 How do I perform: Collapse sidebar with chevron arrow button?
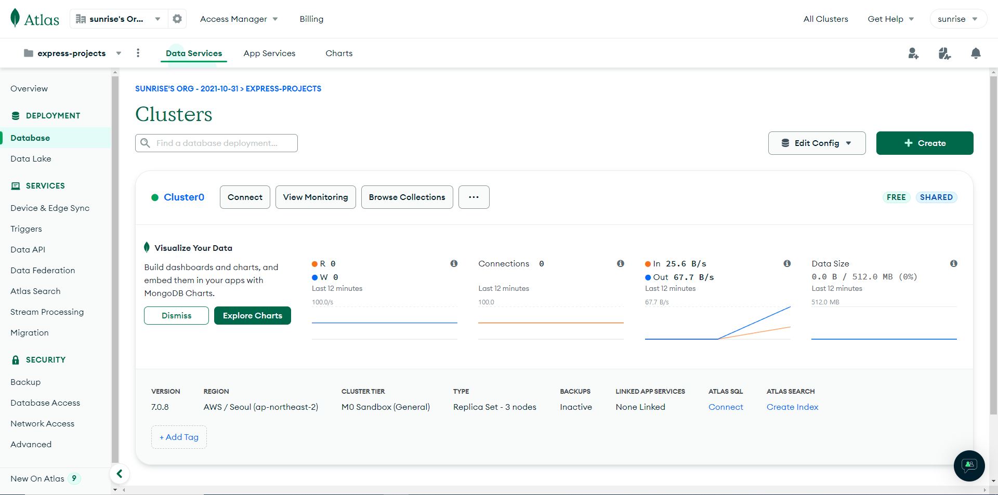click(x=120, y=473)
